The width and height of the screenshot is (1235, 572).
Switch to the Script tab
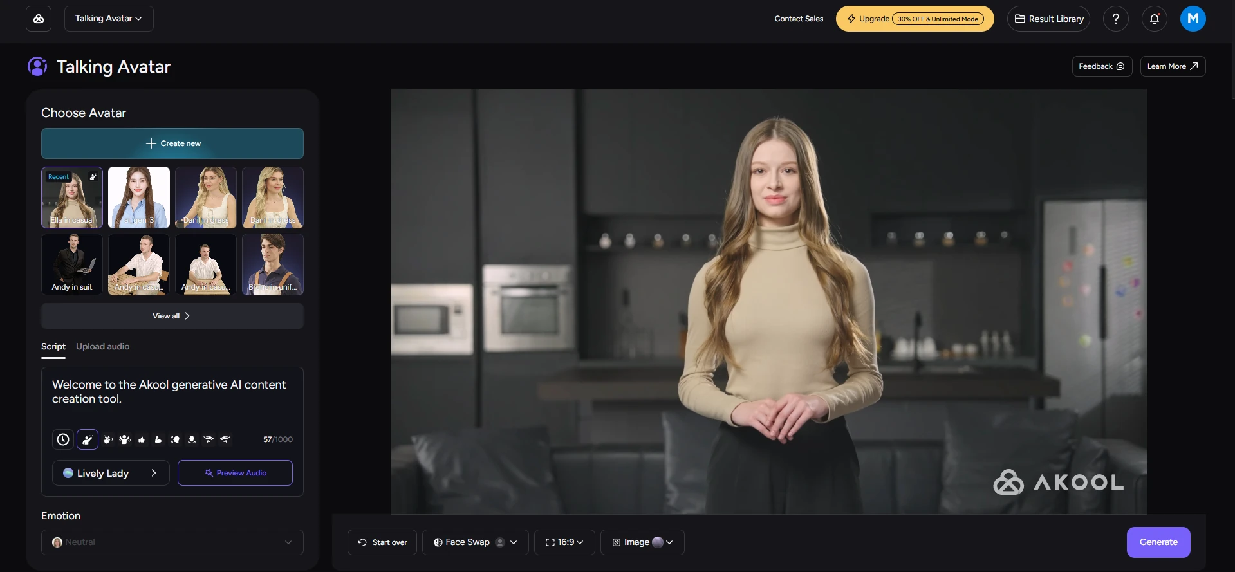point(53,346)
